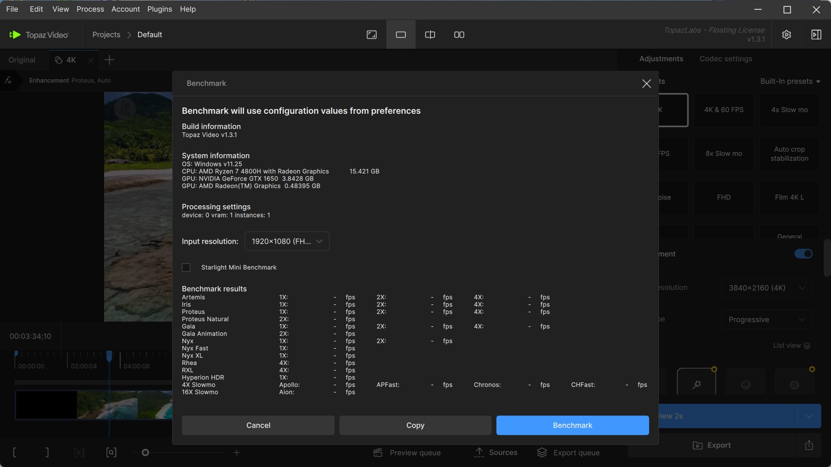Open the Progressive video type dropdown
This screenshot has height=467, width=831.
click(767, 320)
